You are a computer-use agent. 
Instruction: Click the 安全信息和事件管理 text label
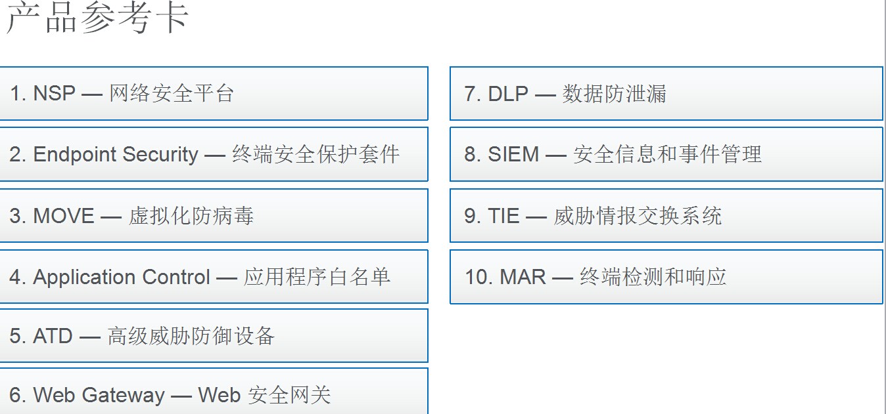pyautogui.click(x=667, y=154)
